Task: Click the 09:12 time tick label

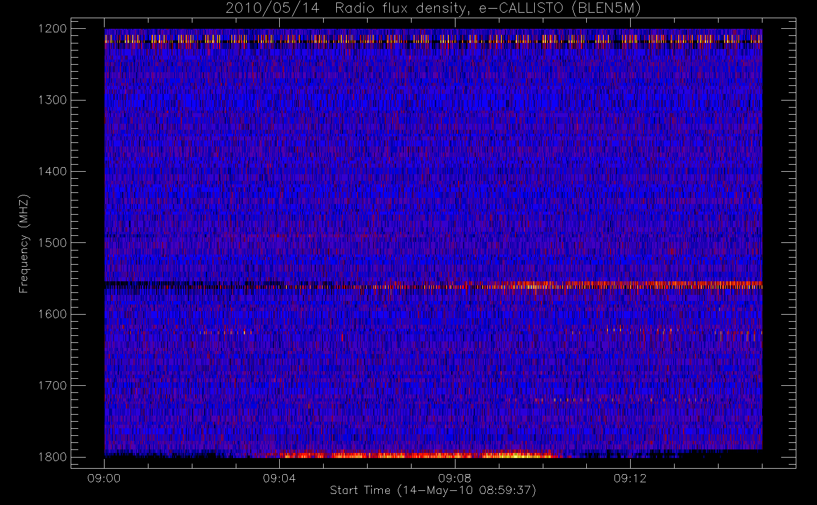Action: 630,478
